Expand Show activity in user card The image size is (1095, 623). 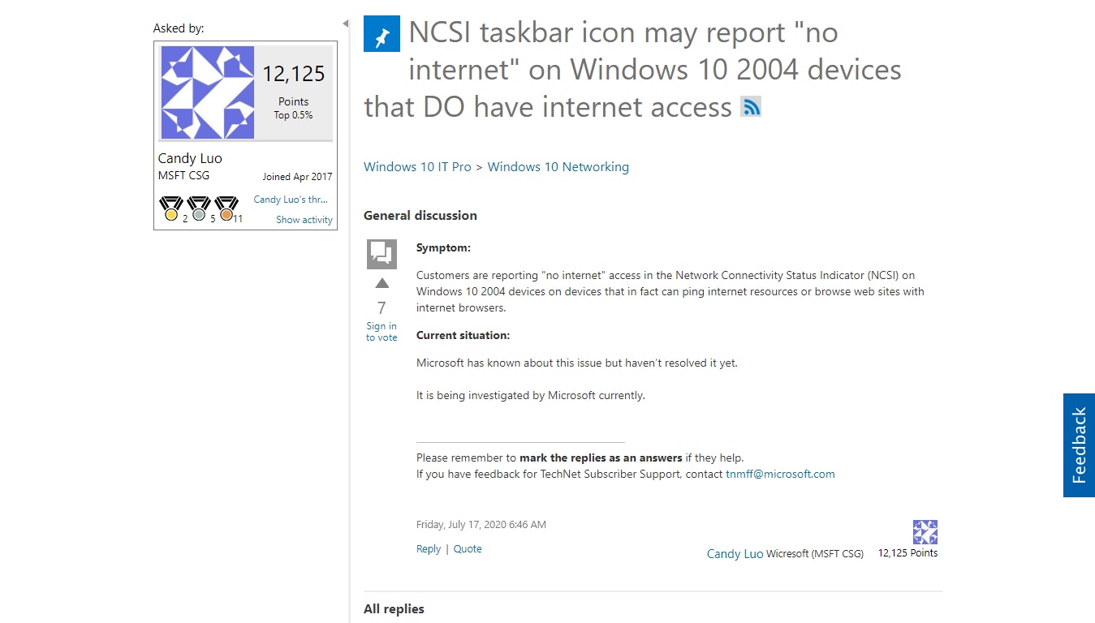click(x=304, y=220)
